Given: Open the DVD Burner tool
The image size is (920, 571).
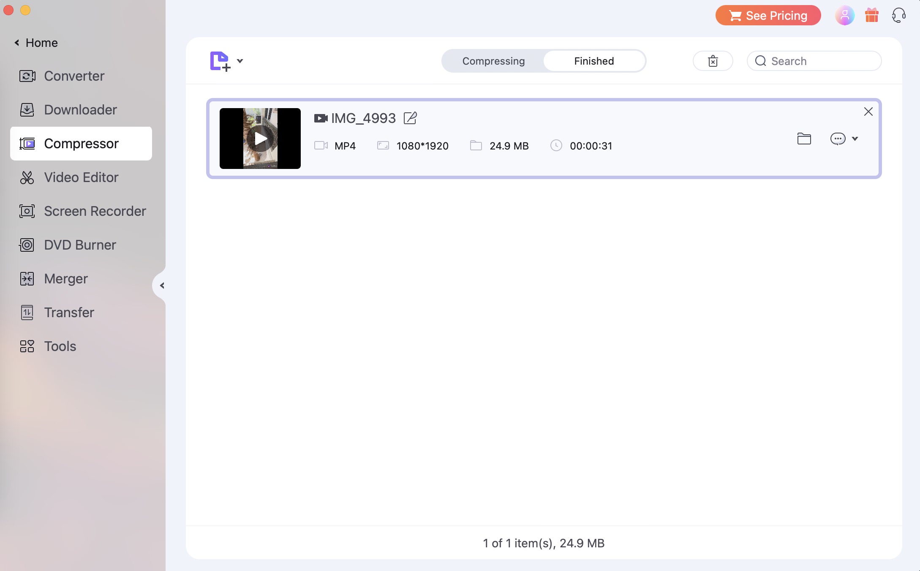Looking at the screenshot, I should (x=81, y=245).
